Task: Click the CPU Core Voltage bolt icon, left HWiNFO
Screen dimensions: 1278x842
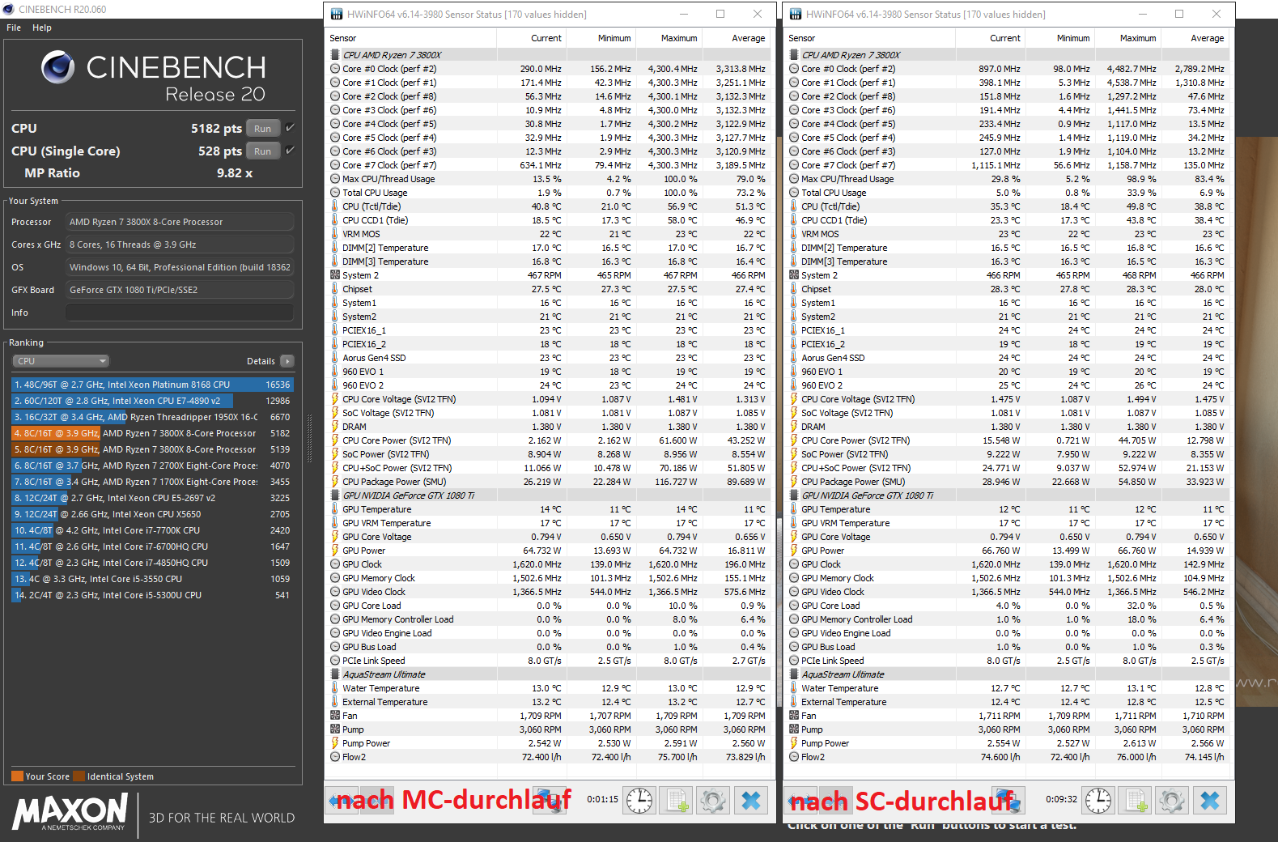Action: click(x=335, y=399)
